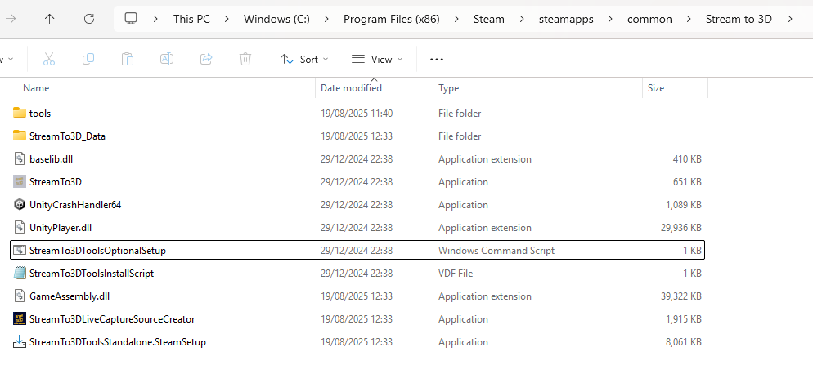Click Stream to 3D breadcrumb
813x374 pixels.
(739, 19)
